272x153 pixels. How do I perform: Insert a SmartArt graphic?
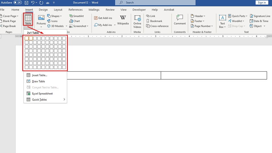click(76, 16)
